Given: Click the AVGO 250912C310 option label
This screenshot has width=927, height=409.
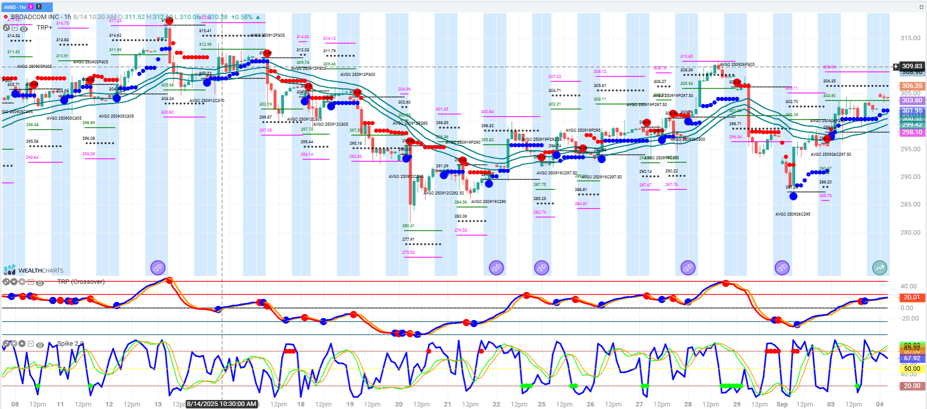Looking at the screenshot, I should coord(207,100).
